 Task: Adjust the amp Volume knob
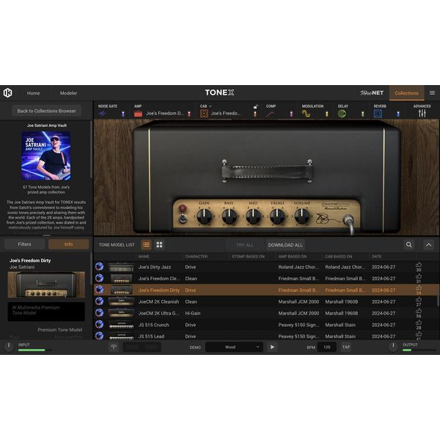pyautogui.click(x=302, y=216)
